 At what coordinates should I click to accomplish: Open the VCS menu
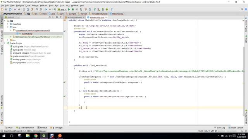click(x=68, y=5)
